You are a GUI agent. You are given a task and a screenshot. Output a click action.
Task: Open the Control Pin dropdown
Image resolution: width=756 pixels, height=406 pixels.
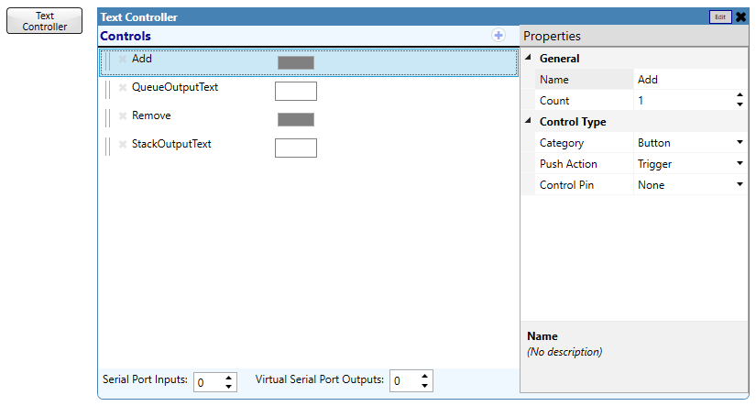point(740,184)
